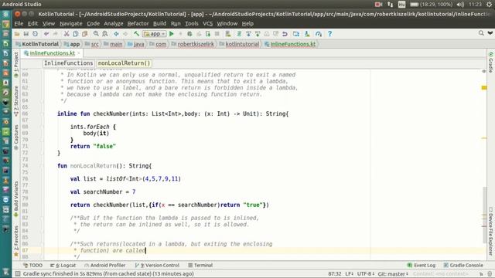Screen dimensions: 495x278
Task: Close the InlineFunctions.kt editor tab
Action: click(79, 53)
